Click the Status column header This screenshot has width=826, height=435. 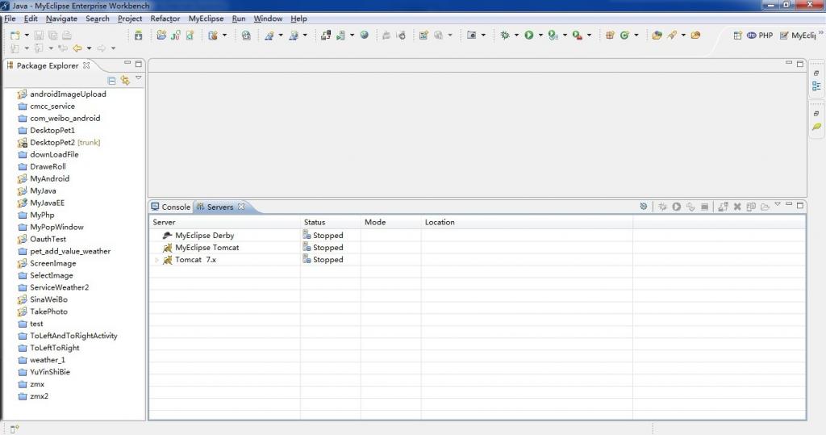pyautogui.click(x=330, y=222)
